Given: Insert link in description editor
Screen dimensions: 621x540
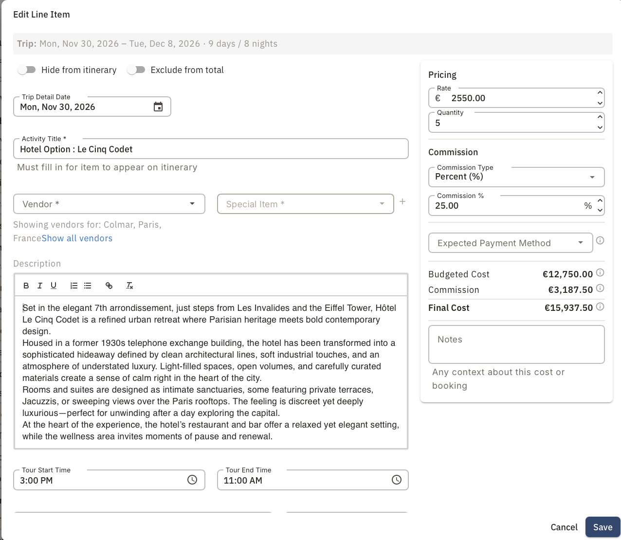Looking at the screenshot, I should [109, 286].
